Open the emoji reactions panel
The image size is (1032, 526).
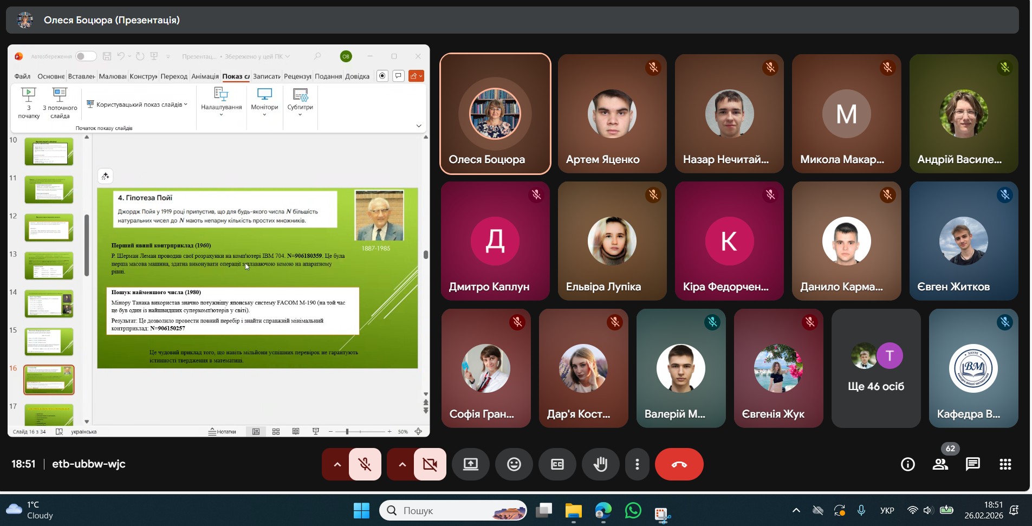(514, 464)
